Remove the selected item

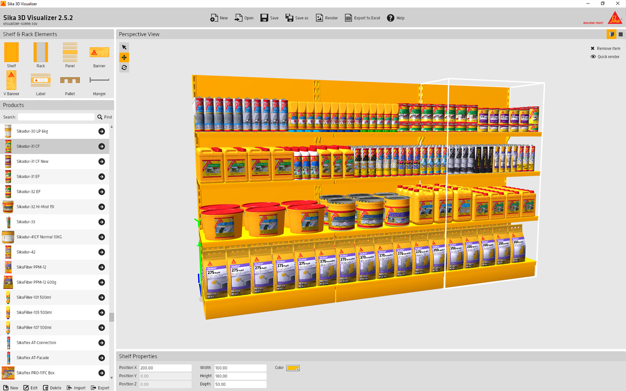tap(605, 48)
